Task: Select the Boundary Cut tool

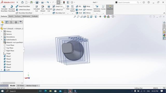Action: coord(59,13)
